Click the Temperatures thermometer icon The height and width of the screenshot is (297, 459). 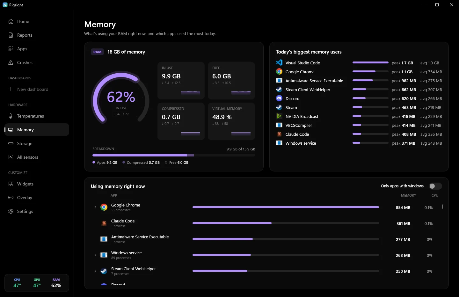pyautogui.click(x=11, y=116)
